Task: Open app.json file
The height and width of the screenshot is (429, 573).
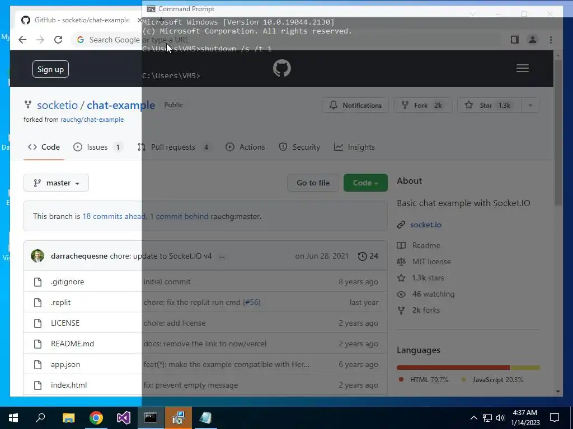Action: pos(65,364)
